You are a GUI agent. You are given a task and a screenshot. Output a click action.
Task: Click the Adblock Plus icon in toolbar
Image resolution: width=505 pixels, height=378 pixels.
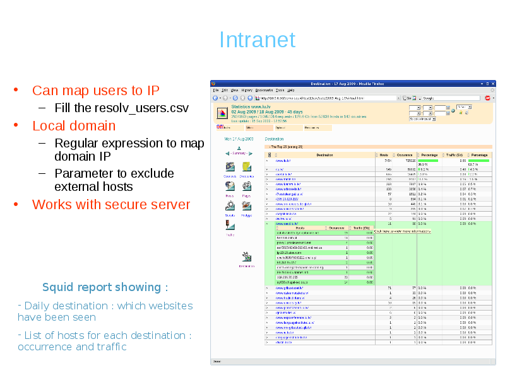(x=487, y=98)
